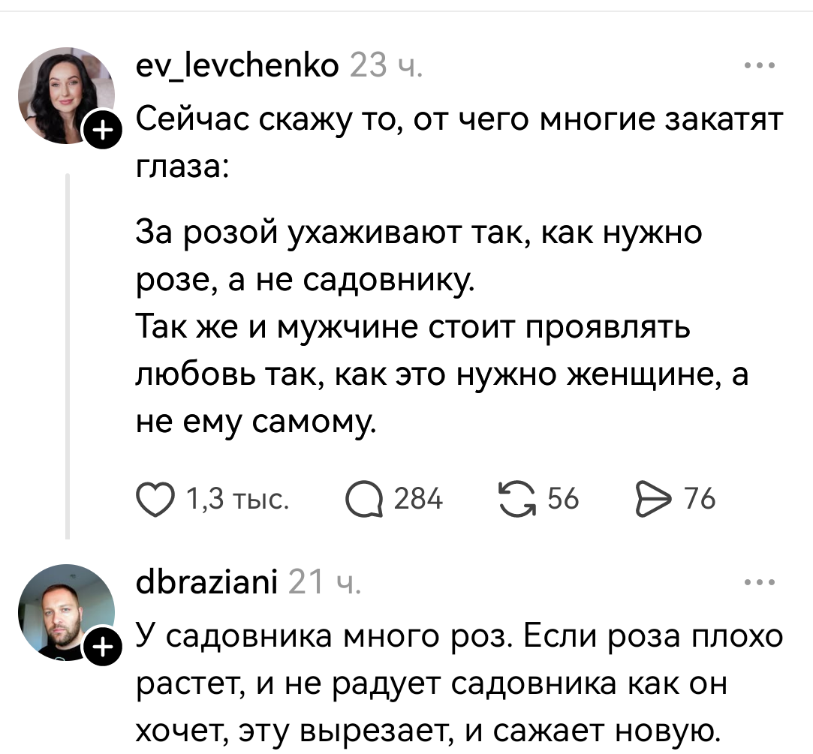Go to ev_levchenko username profile link
The width and height of the screenshot is (813, 754).
point(235,68)
